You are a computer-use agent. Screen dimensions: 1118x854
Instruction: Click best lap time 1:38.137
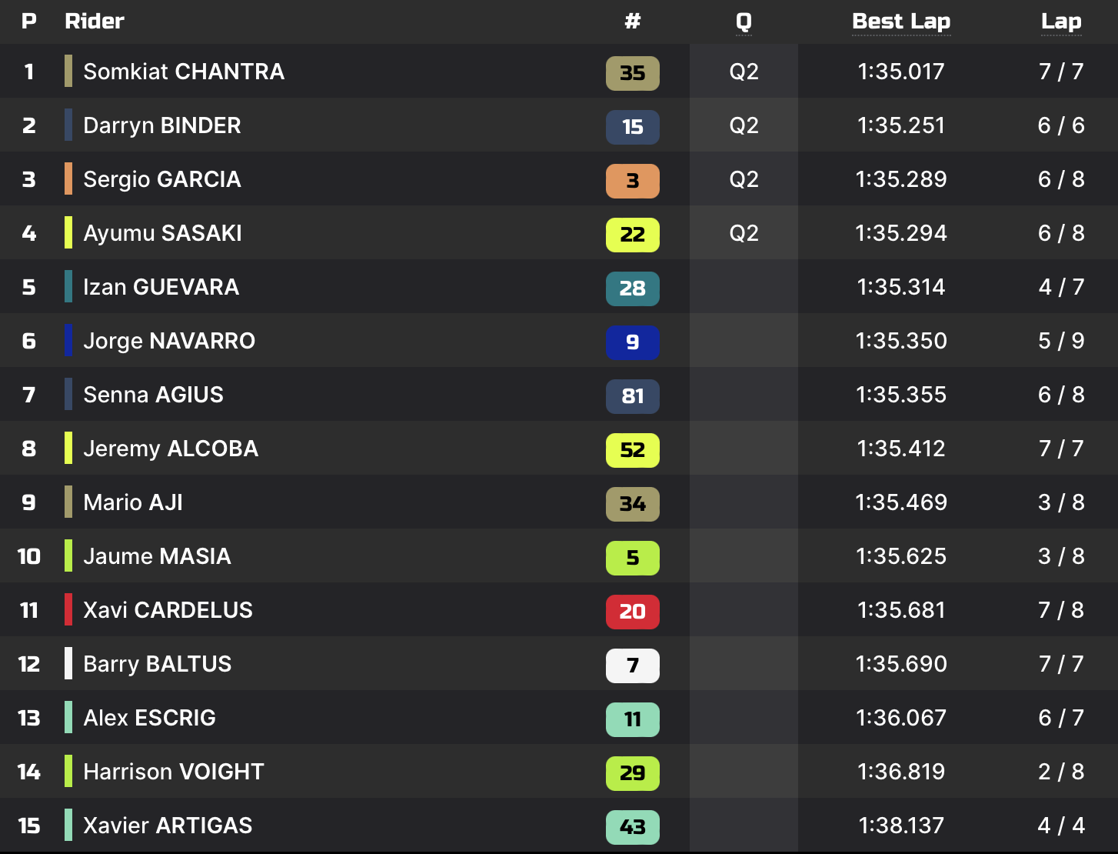coord(901,826)
